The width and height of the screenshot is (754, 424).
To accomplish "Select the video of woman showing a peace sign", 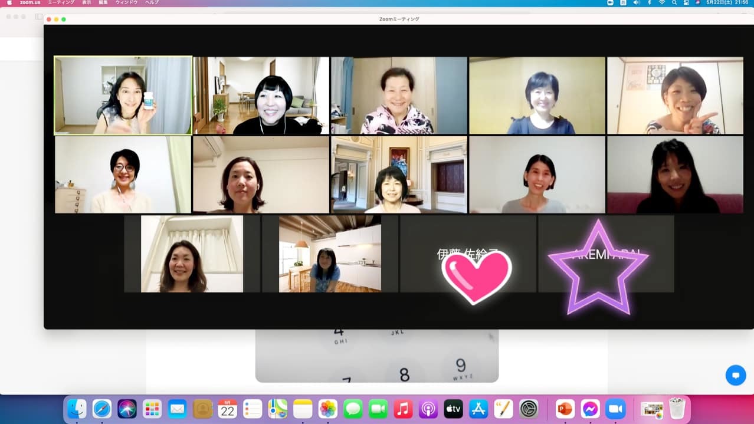I will (675, 96).
